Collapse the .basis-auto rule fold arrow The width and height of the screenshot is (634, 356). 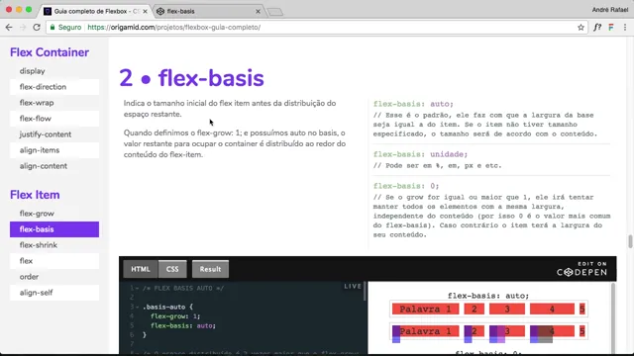[x=137, y=308]
